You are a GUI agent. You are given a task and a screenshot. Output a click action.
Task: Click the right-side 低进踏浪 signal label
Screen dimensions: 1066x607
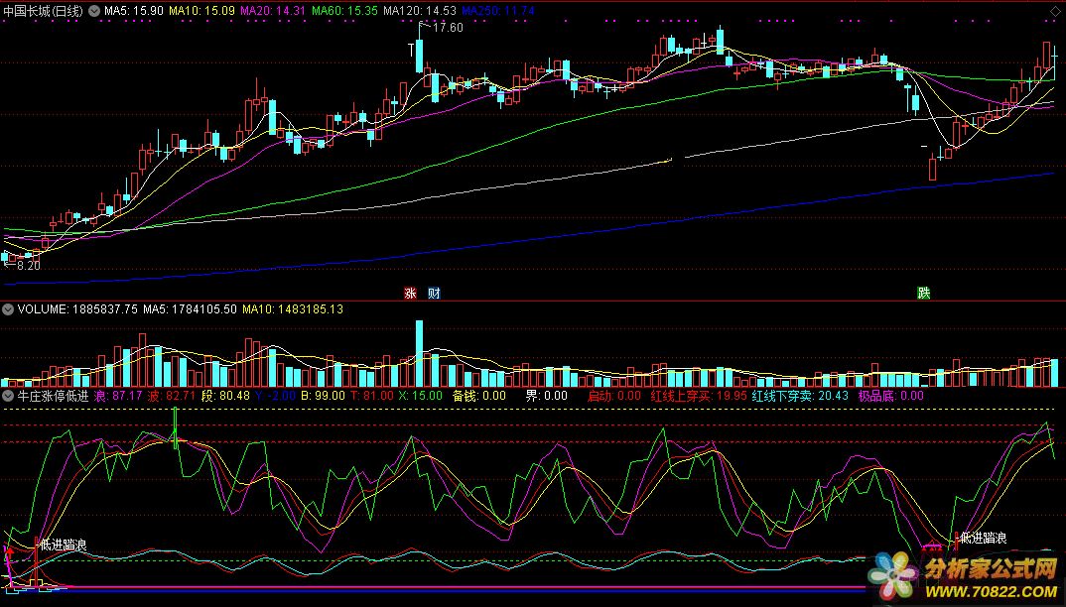[984, 539]
